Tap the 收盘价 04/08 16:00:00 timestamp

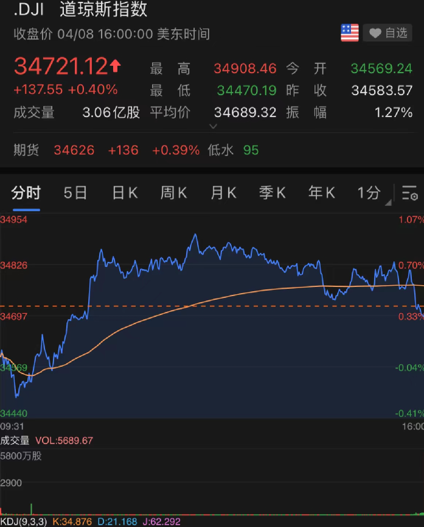[112, 34]
